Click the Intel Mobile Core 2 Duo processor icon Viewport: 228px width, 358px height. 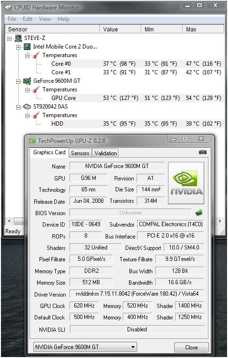[27, 47]
